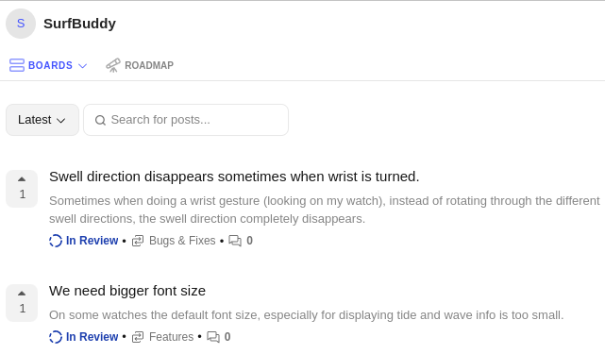Click the comments icon on the swell direction post
605x354 pixels.
[x=235, y=241]
